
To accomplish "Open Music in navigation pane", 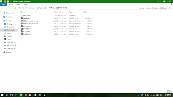I will pyautogui.click(x=9, y=33).
